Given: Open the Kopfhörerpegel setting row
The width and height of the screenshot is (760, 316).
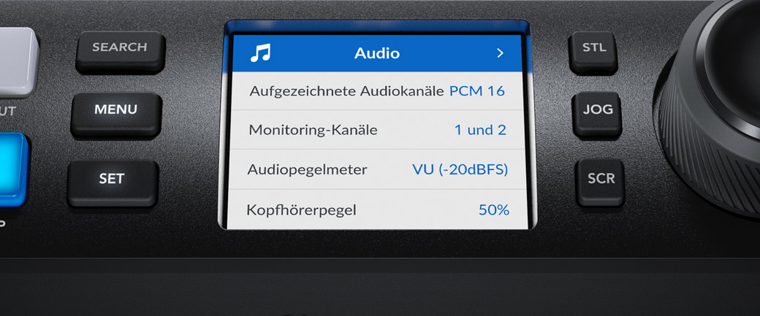Looking at the screenshot, I should click(376, 209).
